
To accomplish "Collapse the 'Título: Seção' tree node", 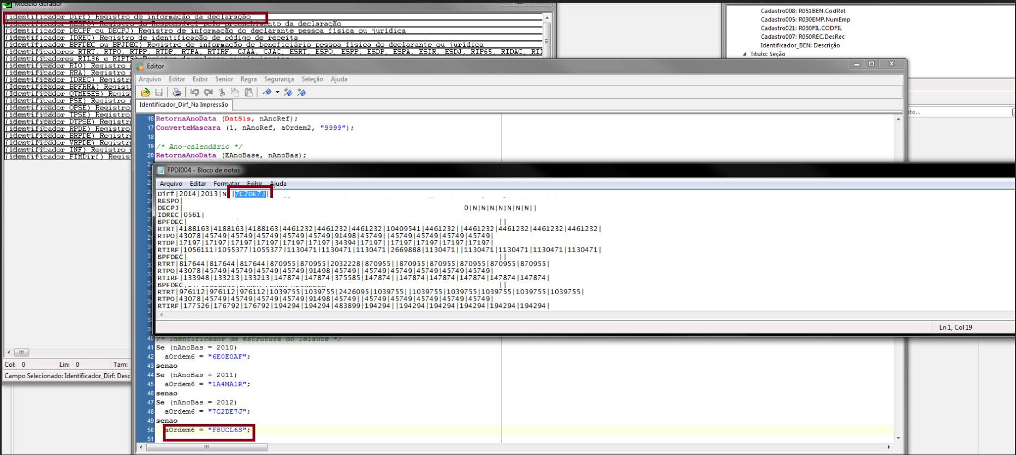I will (745, 54).
